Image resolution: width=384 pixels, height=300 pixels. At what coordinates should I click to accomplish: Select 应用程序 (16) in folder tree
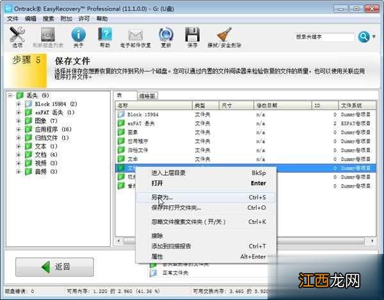pyautogui.click(x=53, y=129)
